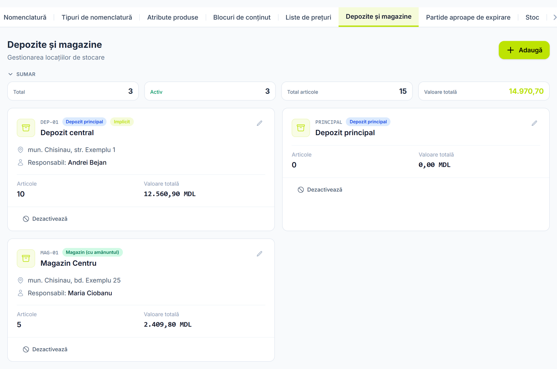Click the Total articole summary card

click(347, 91)
